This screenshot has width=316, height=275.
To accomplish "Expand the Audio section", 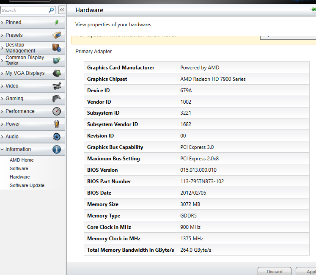I will [2, 137].
